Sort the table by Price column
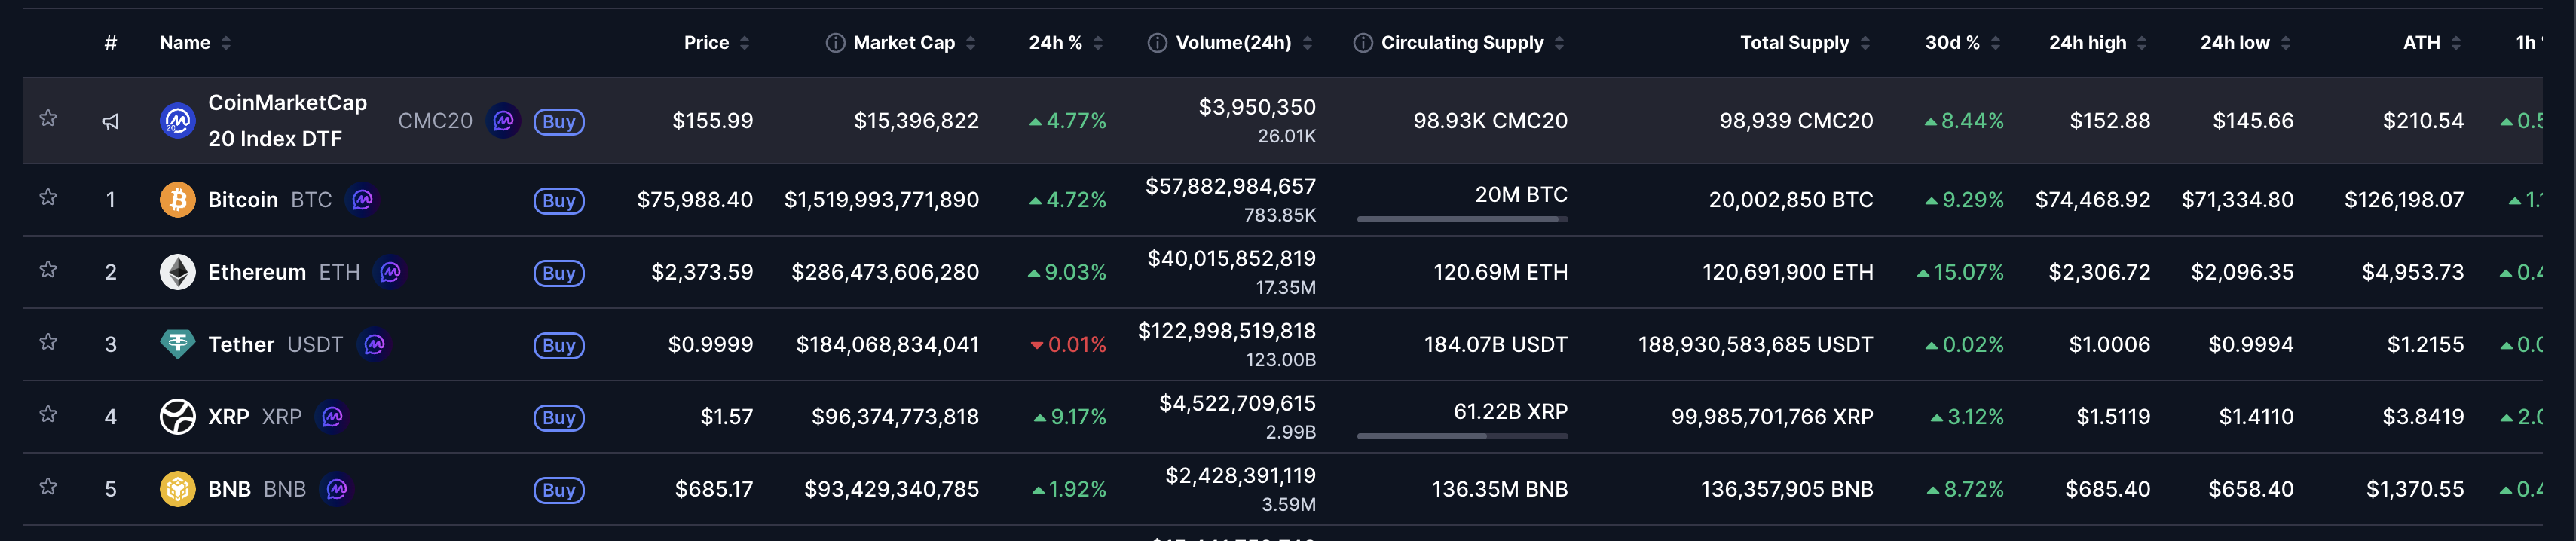This screenshot has height=541, width=2576. coord(706,43)
